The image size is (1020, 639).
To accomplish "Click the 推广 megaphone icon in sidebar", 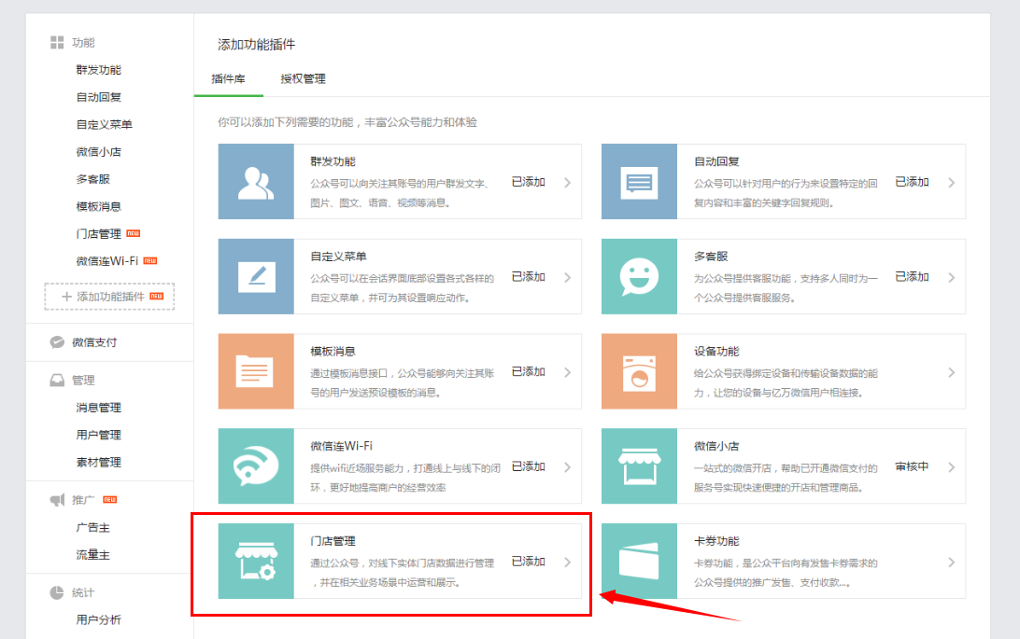I will (x=57, y=499).
